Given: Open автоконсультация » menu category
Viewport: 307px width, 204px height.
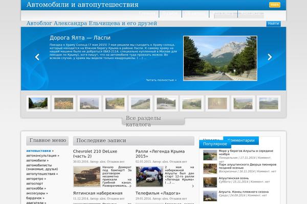Looking at the screenshot, I should [42, 156].
